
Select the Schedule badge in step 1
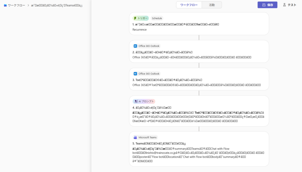(157, 18)
